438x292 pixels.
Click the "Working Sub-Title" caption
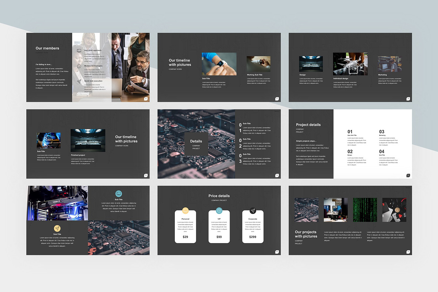[255, 75]
